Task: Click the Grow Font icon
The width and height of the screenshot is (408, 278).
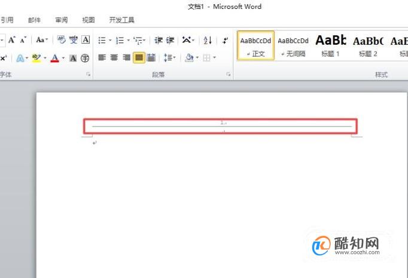Action: pos(12,40)
